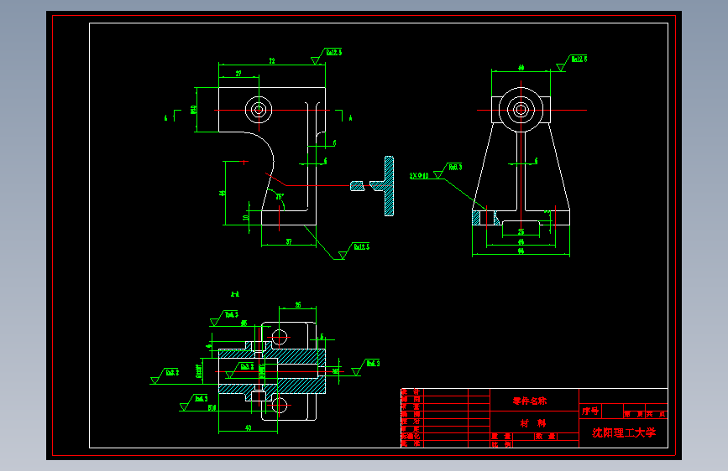Click the '沈阳理工大学' title block text
The height and width of the screenshot is (471, 728).
pos(624,432)
